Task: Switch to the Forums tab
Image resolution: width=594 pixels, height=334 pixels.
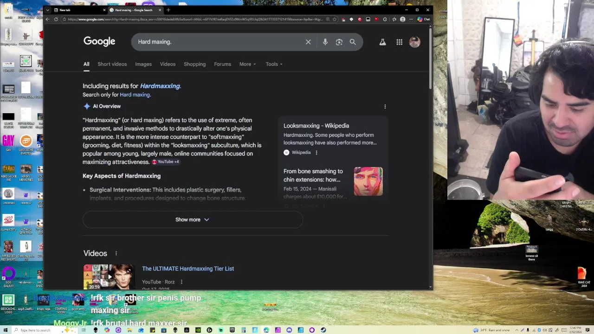Action: click(222, 64)
